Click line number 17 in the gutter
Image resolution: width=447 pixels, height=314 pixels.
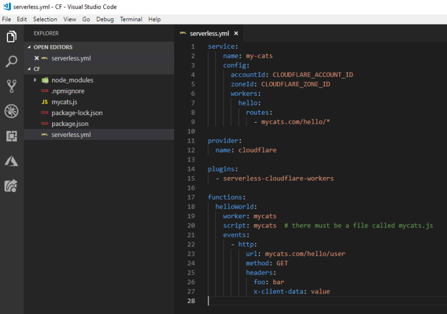click(191, 197)
